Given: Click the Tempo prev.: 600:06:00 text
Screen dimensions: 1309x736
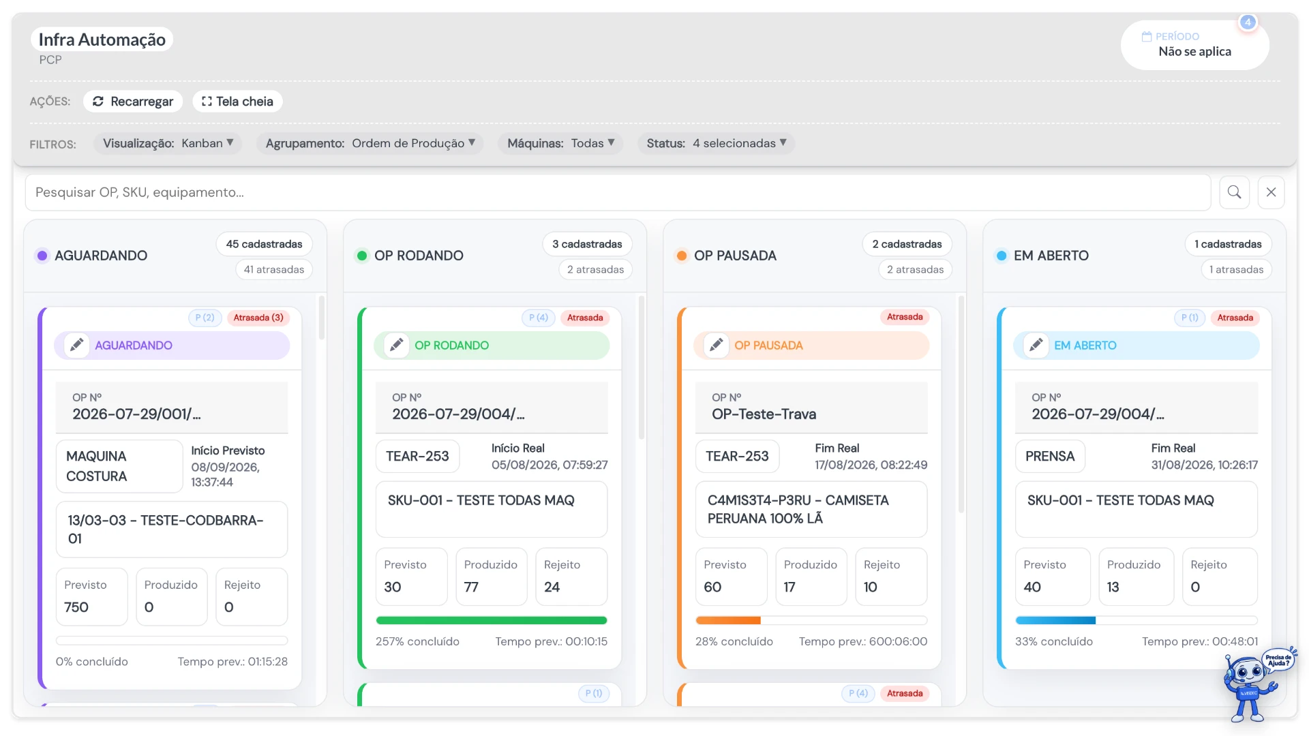Looking at the screenshot, I should pos(863,641).
